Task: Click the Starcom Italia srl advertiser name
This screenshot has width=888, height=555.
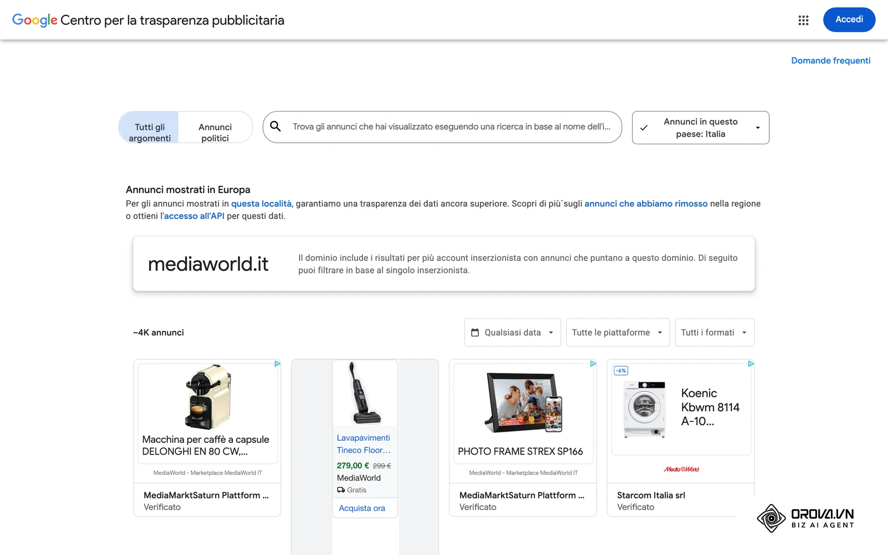Action: (x=651, y=495)
